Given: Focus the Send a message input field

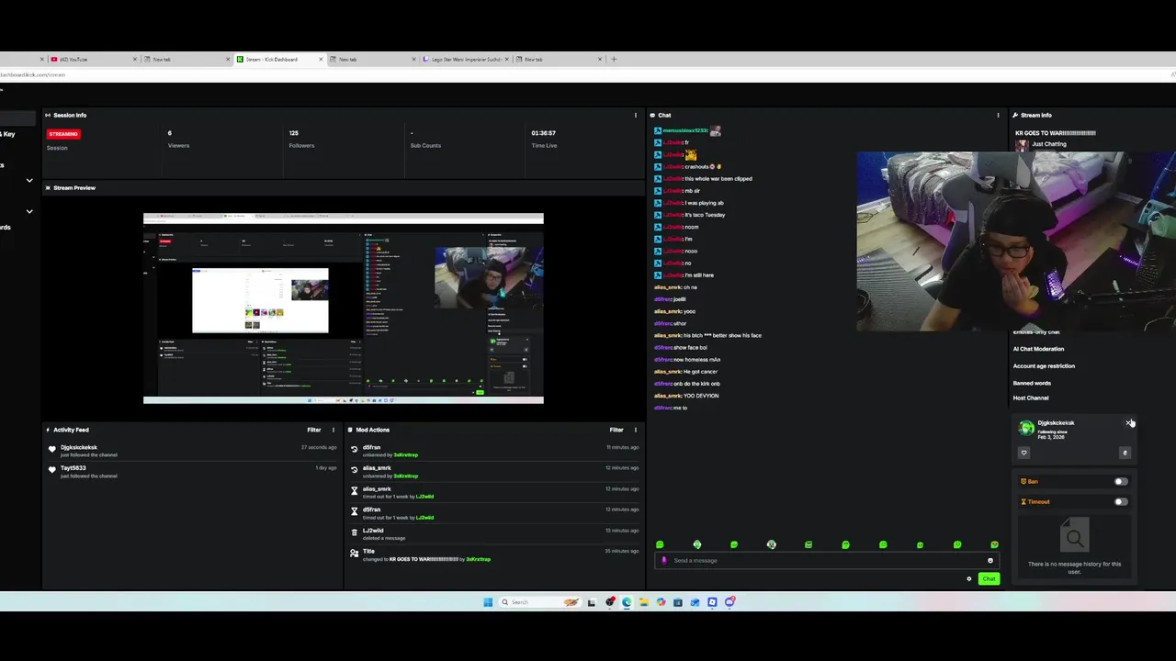Looking at the screenshot, I should coord(827,560).
